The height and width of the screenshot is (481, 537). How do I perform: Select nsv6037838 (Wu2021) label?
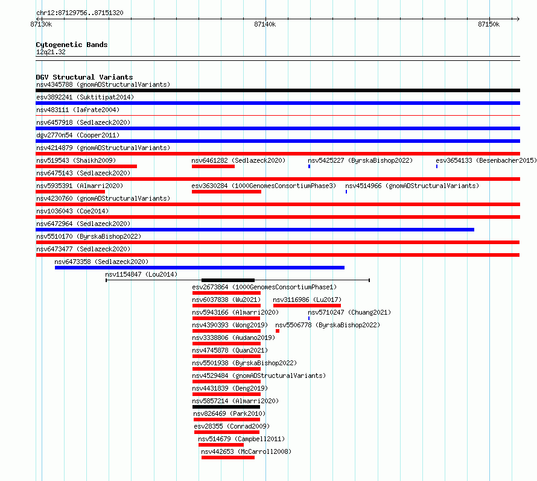(226, 300)
